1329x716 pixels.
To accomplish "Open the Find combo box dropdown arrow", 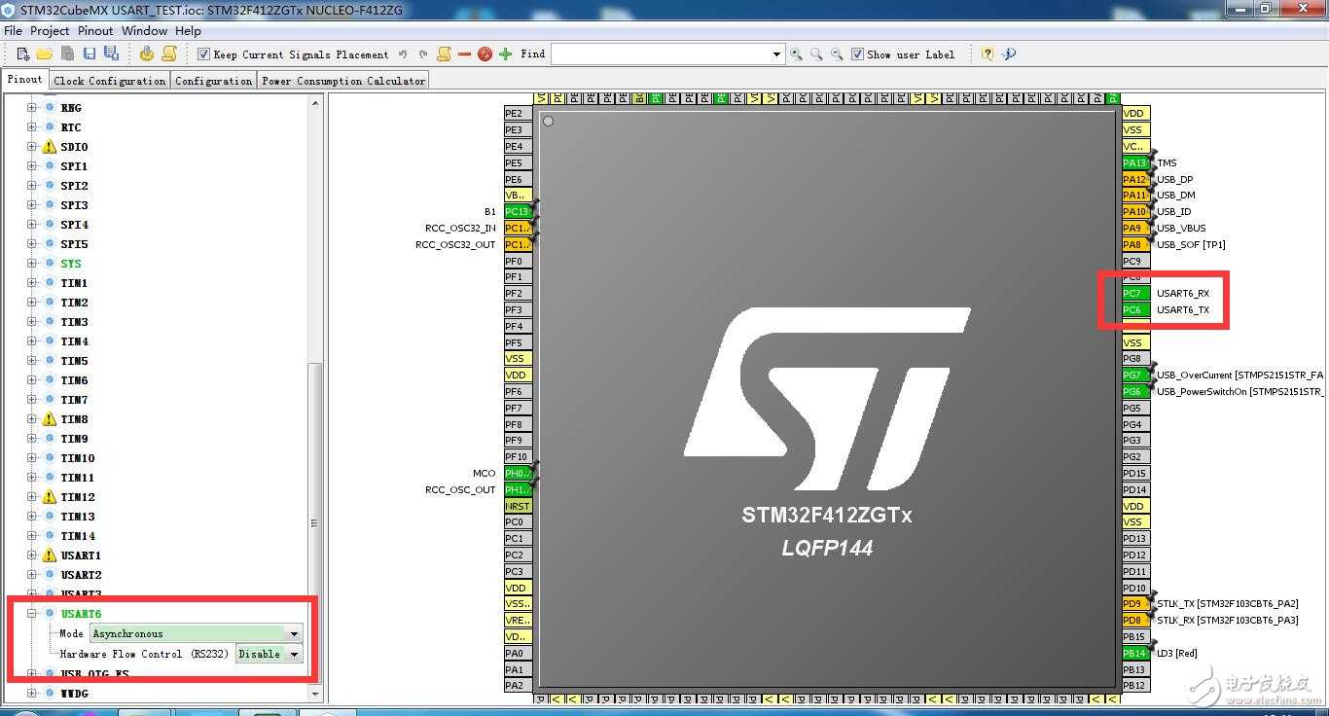I will (776, 54).
